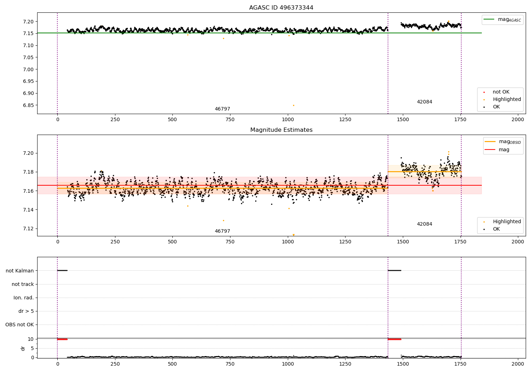
Task: Click the 'Ion. rad.' axis label
Action: (24, 298)
